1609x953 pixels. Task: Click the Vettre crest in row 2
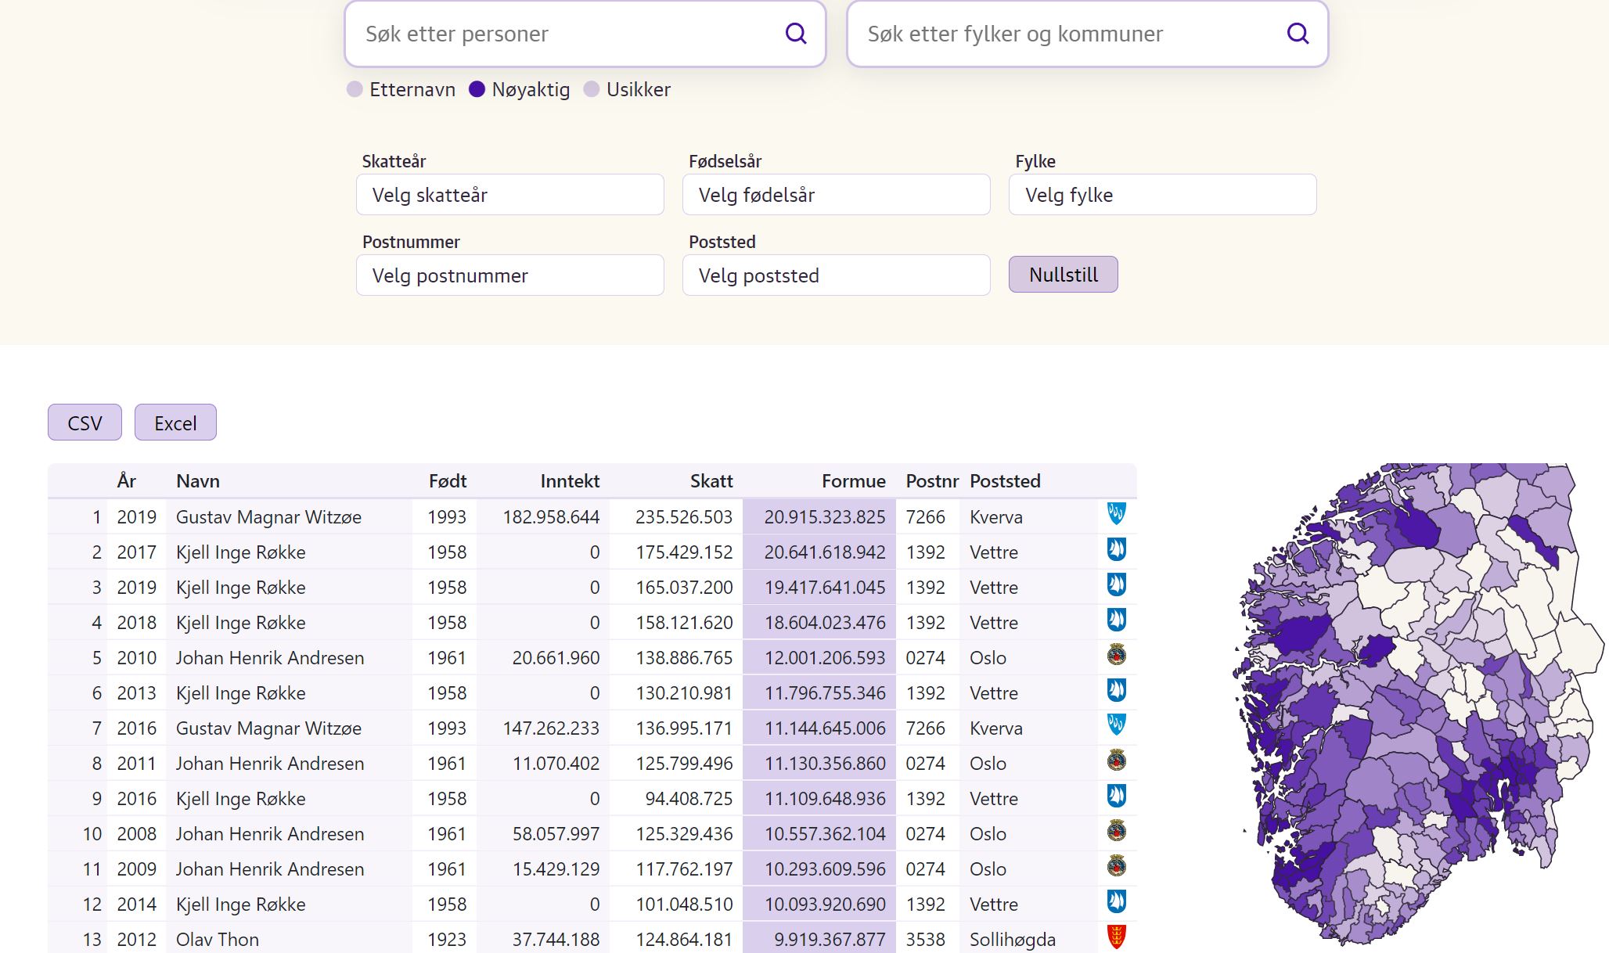click(x=1116, y=549)
